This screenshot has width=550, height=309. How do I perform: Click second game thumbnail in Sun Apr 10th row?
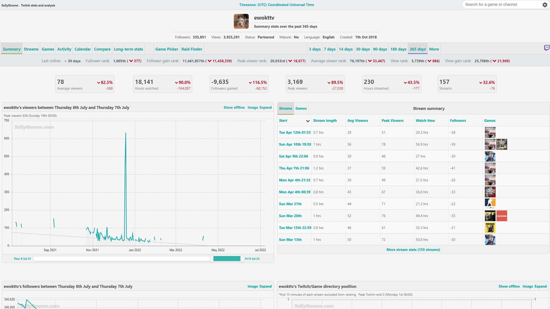501,144
